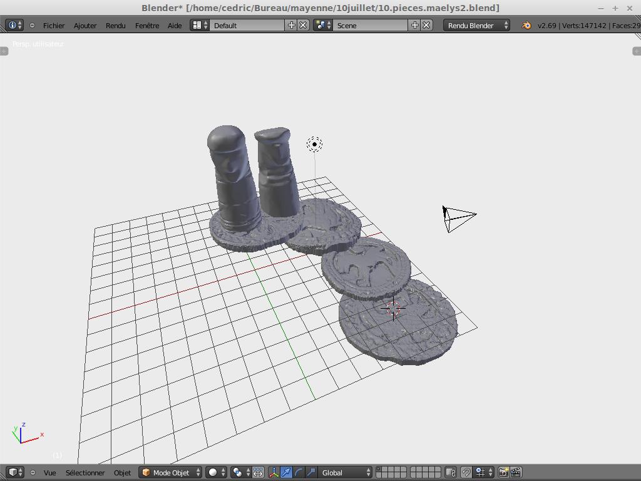Click the OpenGL render animation clapper icon
This screenshot has height=481, width=641.
pyautogui.click(x=516, y=472)
